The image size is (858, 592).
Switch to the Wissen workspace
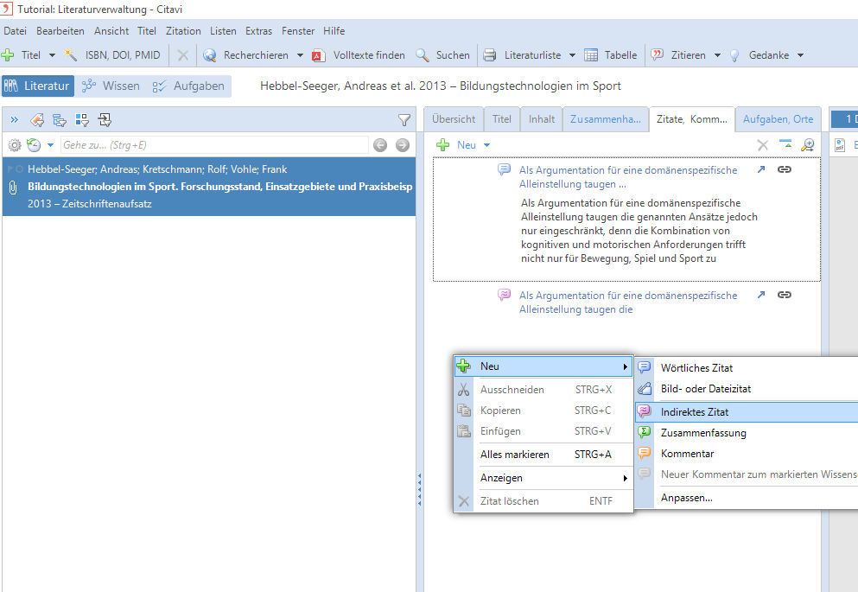[x=111, y=86]
